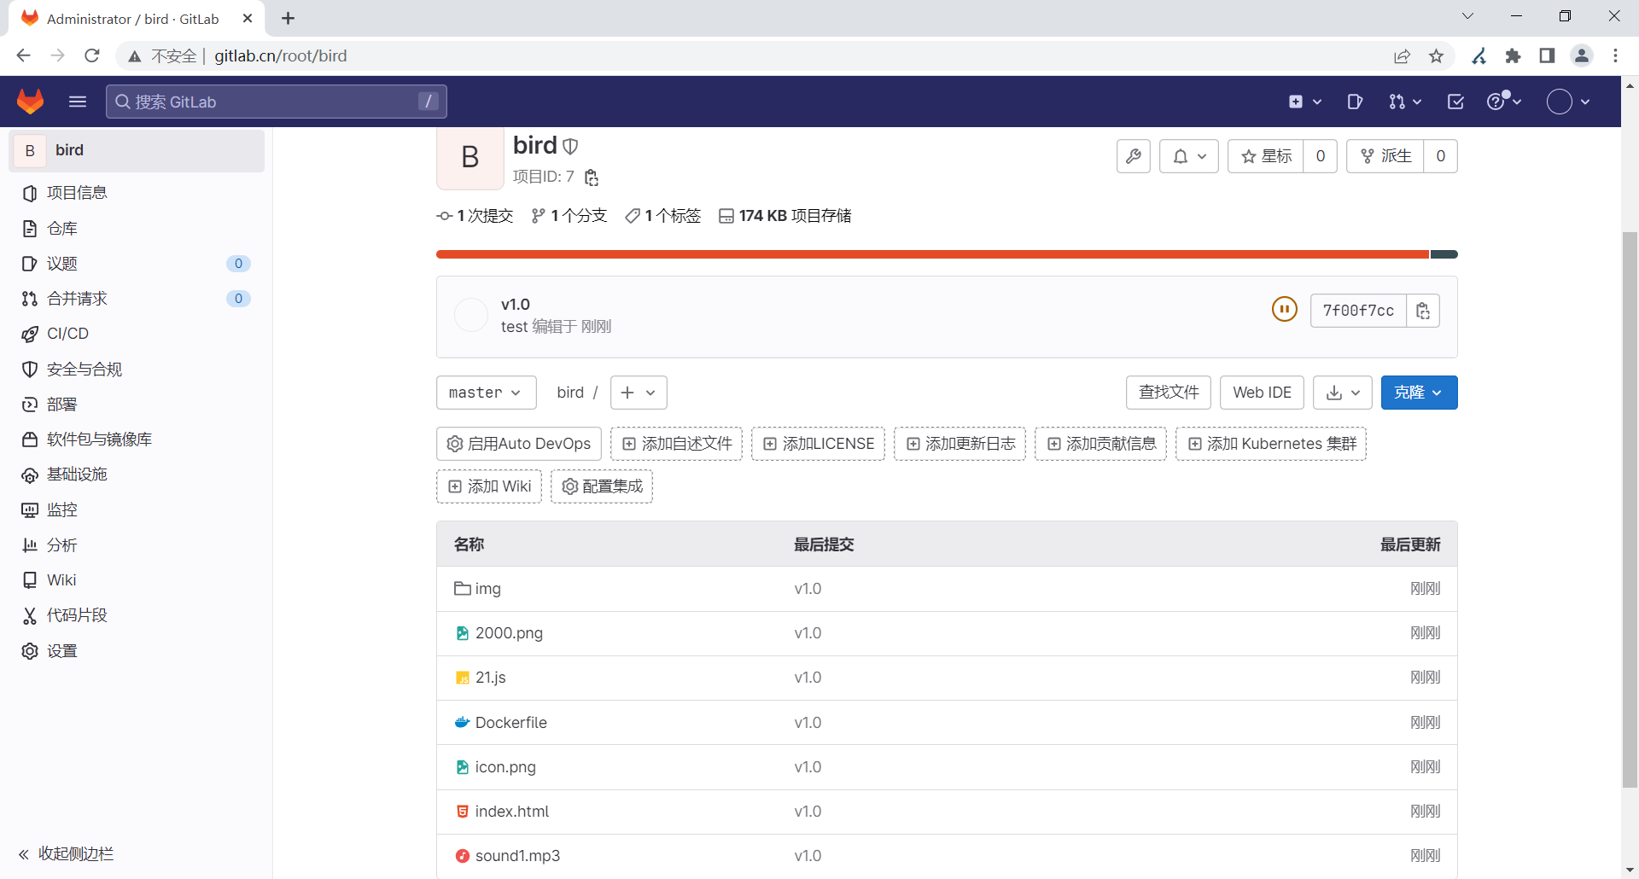Open the Chrome profile avatar icon
The image size is (1639, 879).
coord(1582,55)
